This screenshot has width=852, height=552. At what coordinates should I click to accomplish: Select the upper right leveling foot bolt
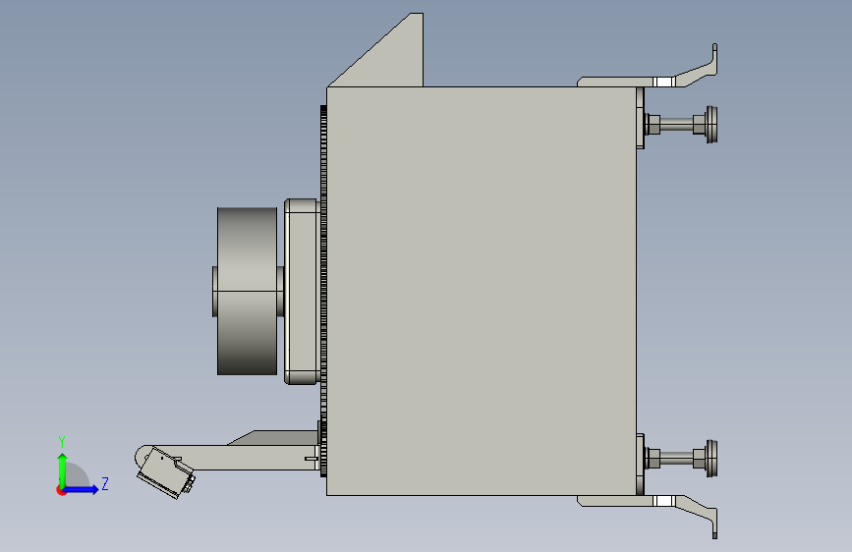[681, 125]
